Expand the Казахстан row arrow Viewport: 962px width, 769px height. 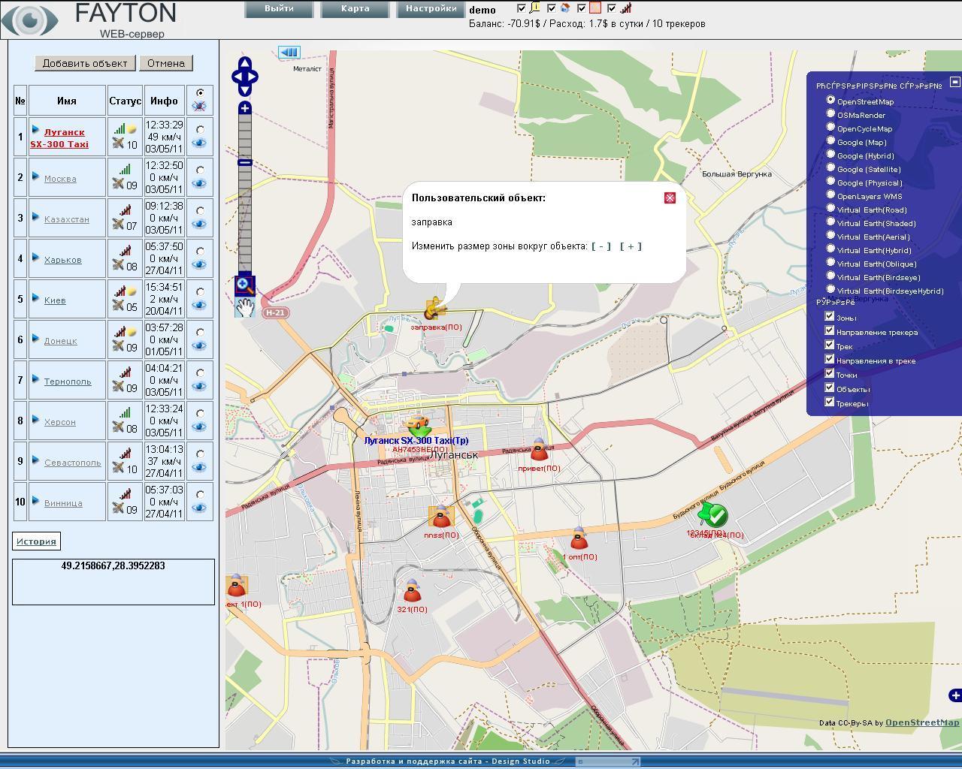[35, 217]
